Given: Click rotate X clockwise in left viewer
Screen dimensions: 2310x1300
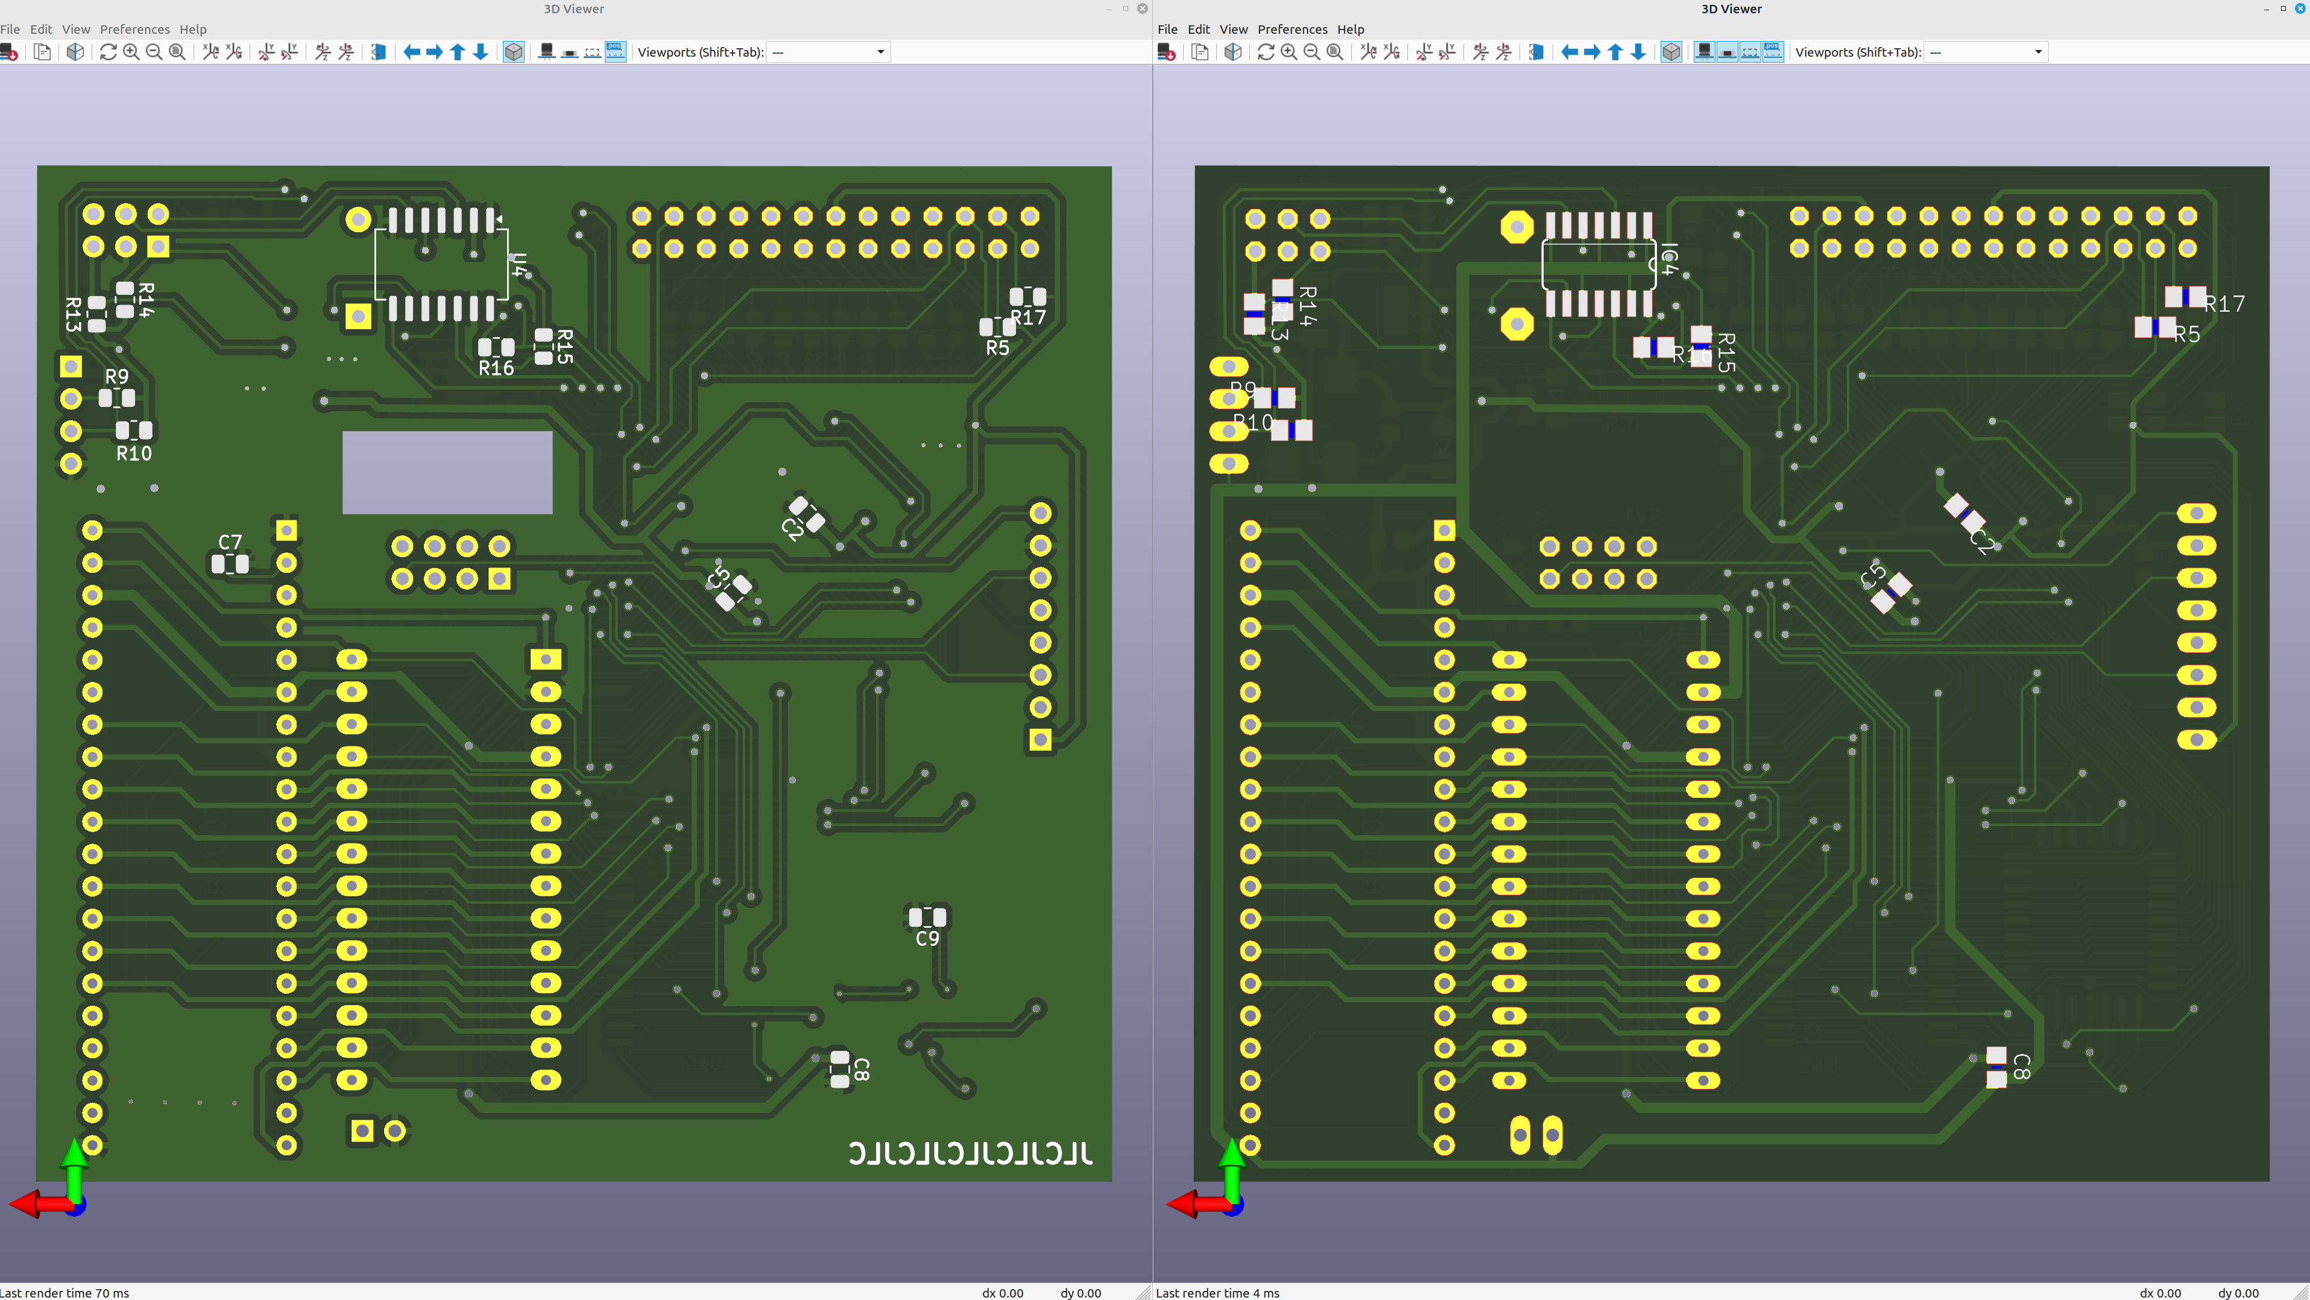Looking at the screenshot, I should tap(210, 52).
